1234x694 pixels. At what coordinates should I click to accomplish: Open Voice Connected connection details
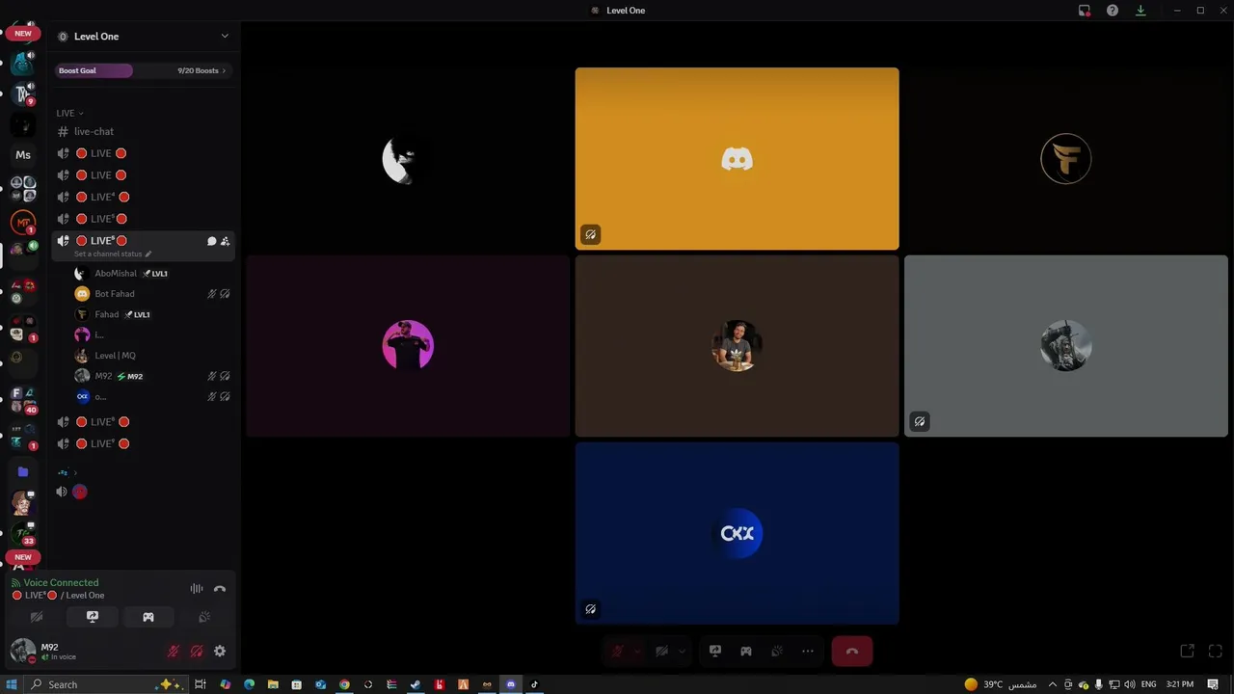61,583
